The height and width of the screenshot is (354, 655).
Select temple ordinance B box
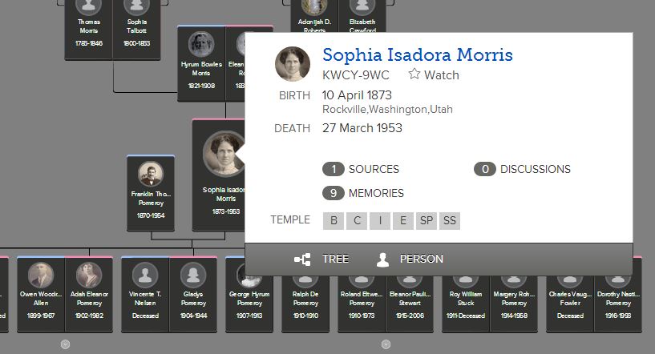point(333,221)
